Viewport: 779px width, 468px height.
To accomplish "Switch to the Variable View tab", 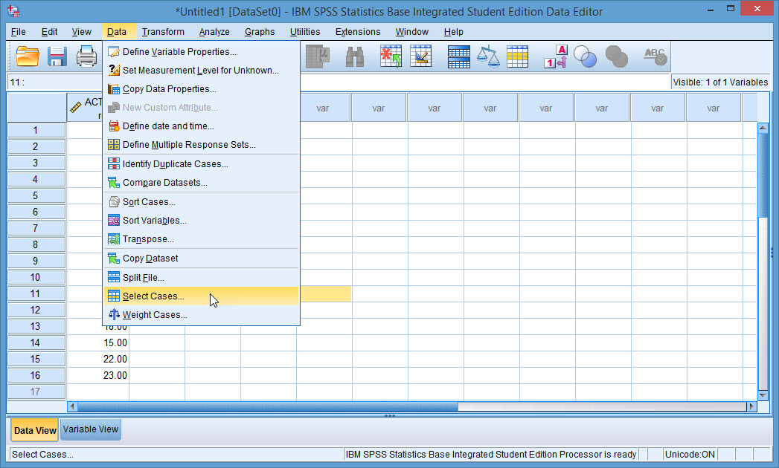I will (91, 429).
